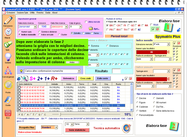Screen dimensions: 187x137
Task: Open Giorno settimanale dropdown
Action: tap(170, 86)
